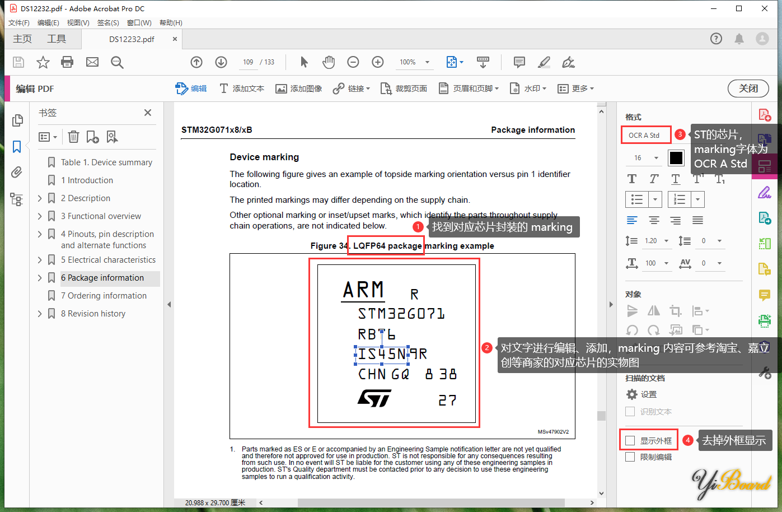The height and width of the screenshot is (512, 782).
Task: Expand the 2 Description bookmark
Action: pyautogui.click(x=40, y=198)
